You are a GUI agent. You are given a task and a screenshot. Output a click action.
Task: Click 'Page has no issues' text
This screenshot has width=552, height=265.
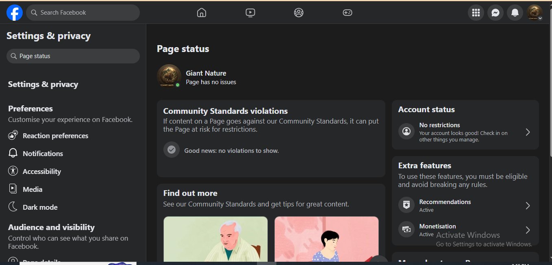point(211,82)
